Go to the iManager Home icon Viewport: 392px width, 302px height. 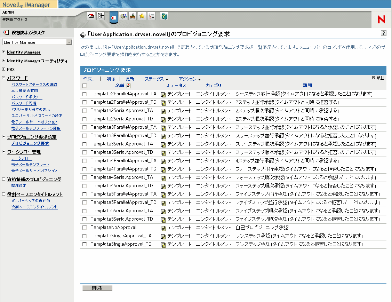[91, 16]
